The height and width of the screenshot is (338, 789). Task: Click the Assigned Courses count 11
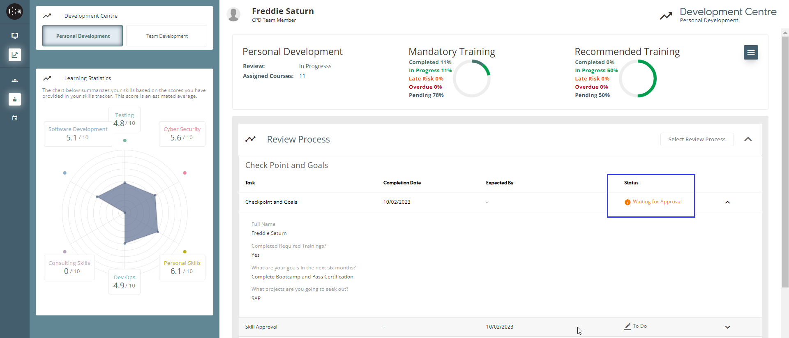click(x=302, y=76)
